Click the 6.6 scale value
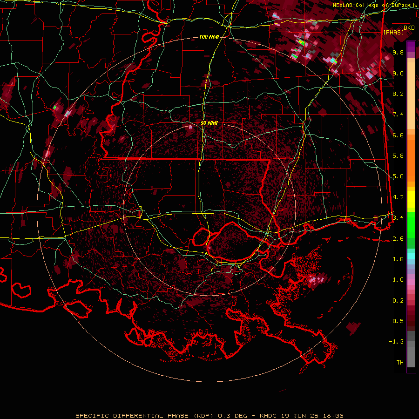 [x=398, y=135]
